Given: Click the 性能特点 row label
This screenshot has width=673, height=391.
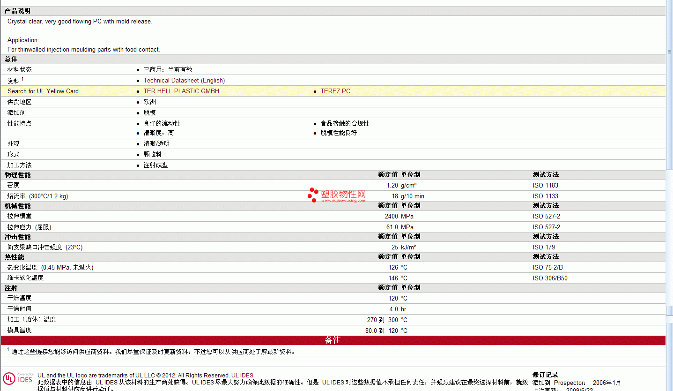Looking at the screenshot, I should coord(20,124).
